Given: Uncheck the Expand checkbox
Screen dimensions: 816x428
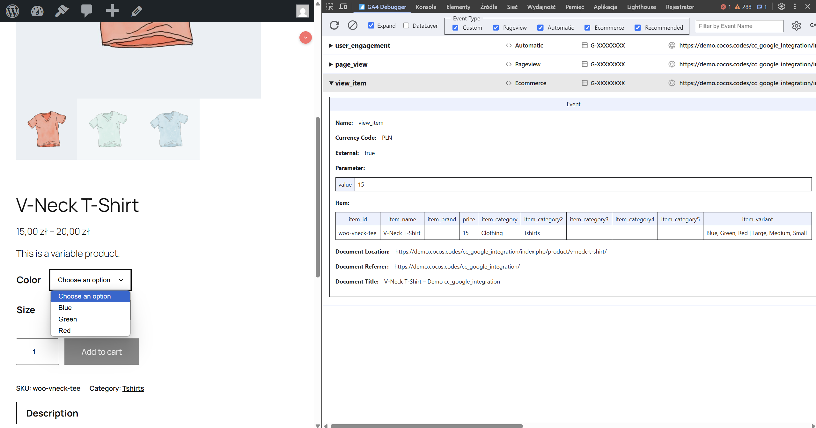Looking at the screenshot, I should click(x=371, y=26).
